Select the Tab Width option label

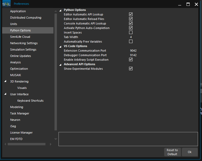(71, 37)
